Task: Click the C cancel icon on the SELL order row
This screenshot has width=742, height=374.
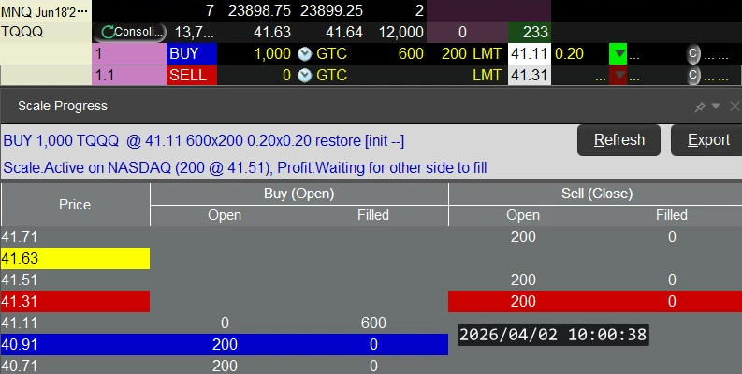Action: pos(693,75)
